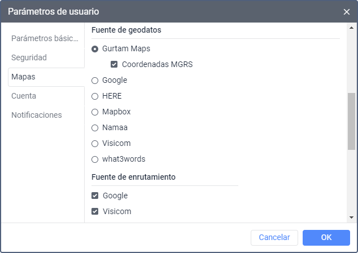This screenshot has width=358, height=253.
Task: Choose Visicom as geodata source
Action: coord(95,144)
